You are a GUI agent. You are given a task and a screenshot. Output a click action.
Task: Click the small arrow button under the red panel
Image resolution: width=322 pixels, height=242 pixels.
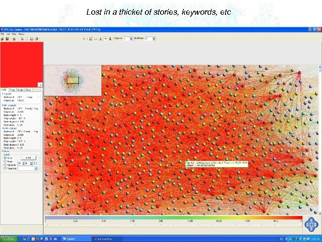[40, 85]
